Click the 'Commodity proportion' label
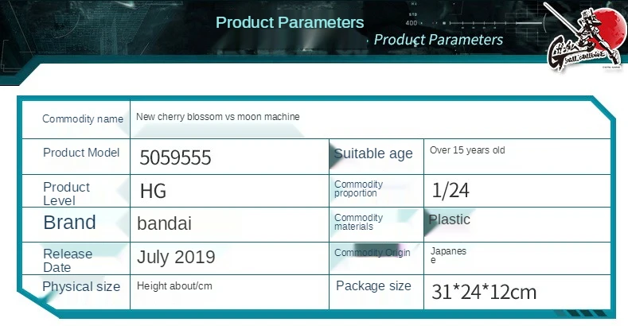 pyautogui.click(x=358, y=188)
